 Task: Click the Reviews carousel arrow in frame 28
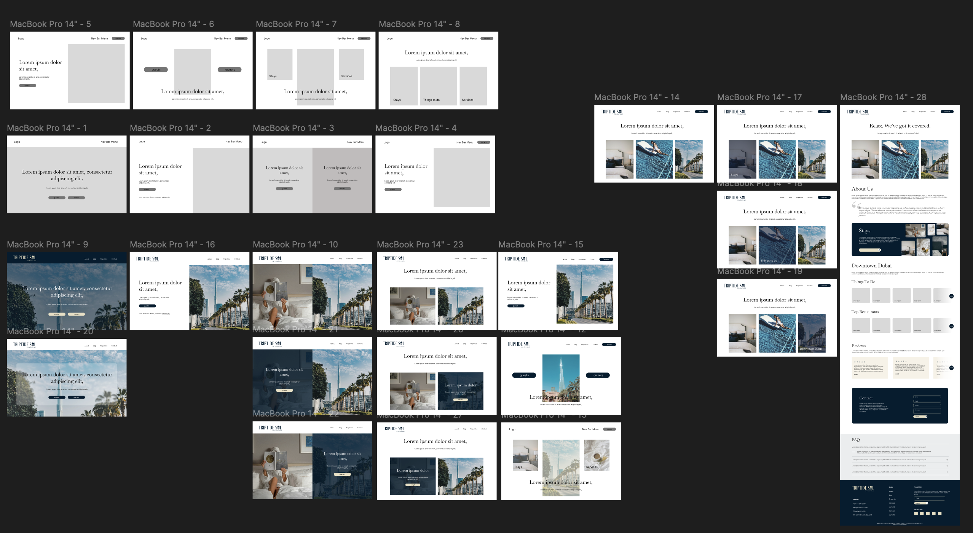951,368
